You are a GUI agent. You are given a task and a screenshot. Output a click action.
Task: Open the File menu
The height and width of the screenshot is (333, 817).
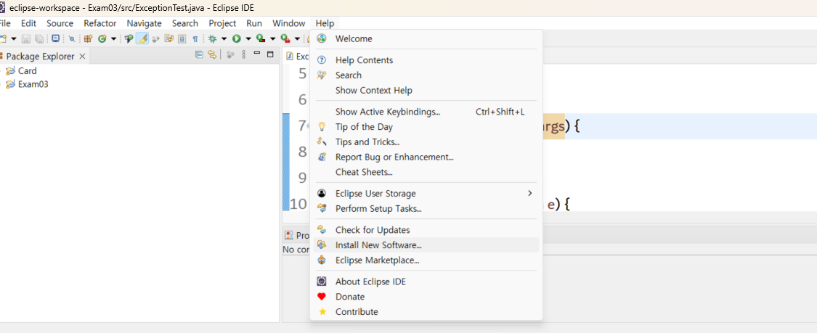tap(4, 23)
